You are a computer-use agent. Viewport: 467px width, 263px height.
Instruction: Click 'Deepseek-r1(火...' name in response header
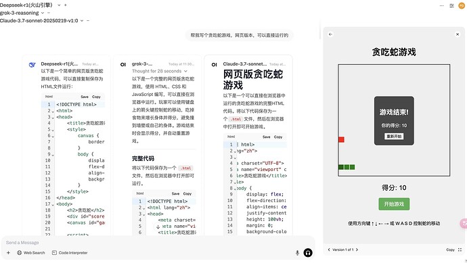[x=60, y=64]
